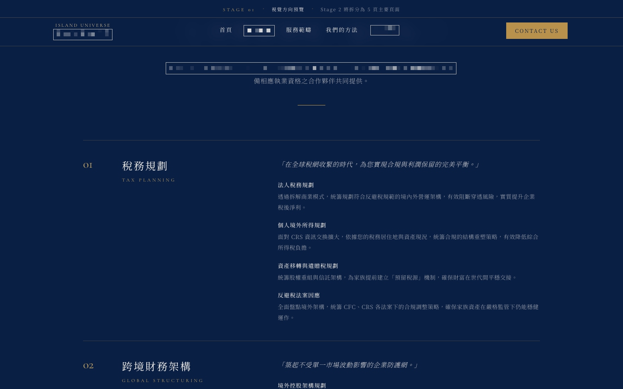The image size is (623, 389).
Task: Click the GLOBAL STRUCTURING subtitle
Action: [163, 380]
